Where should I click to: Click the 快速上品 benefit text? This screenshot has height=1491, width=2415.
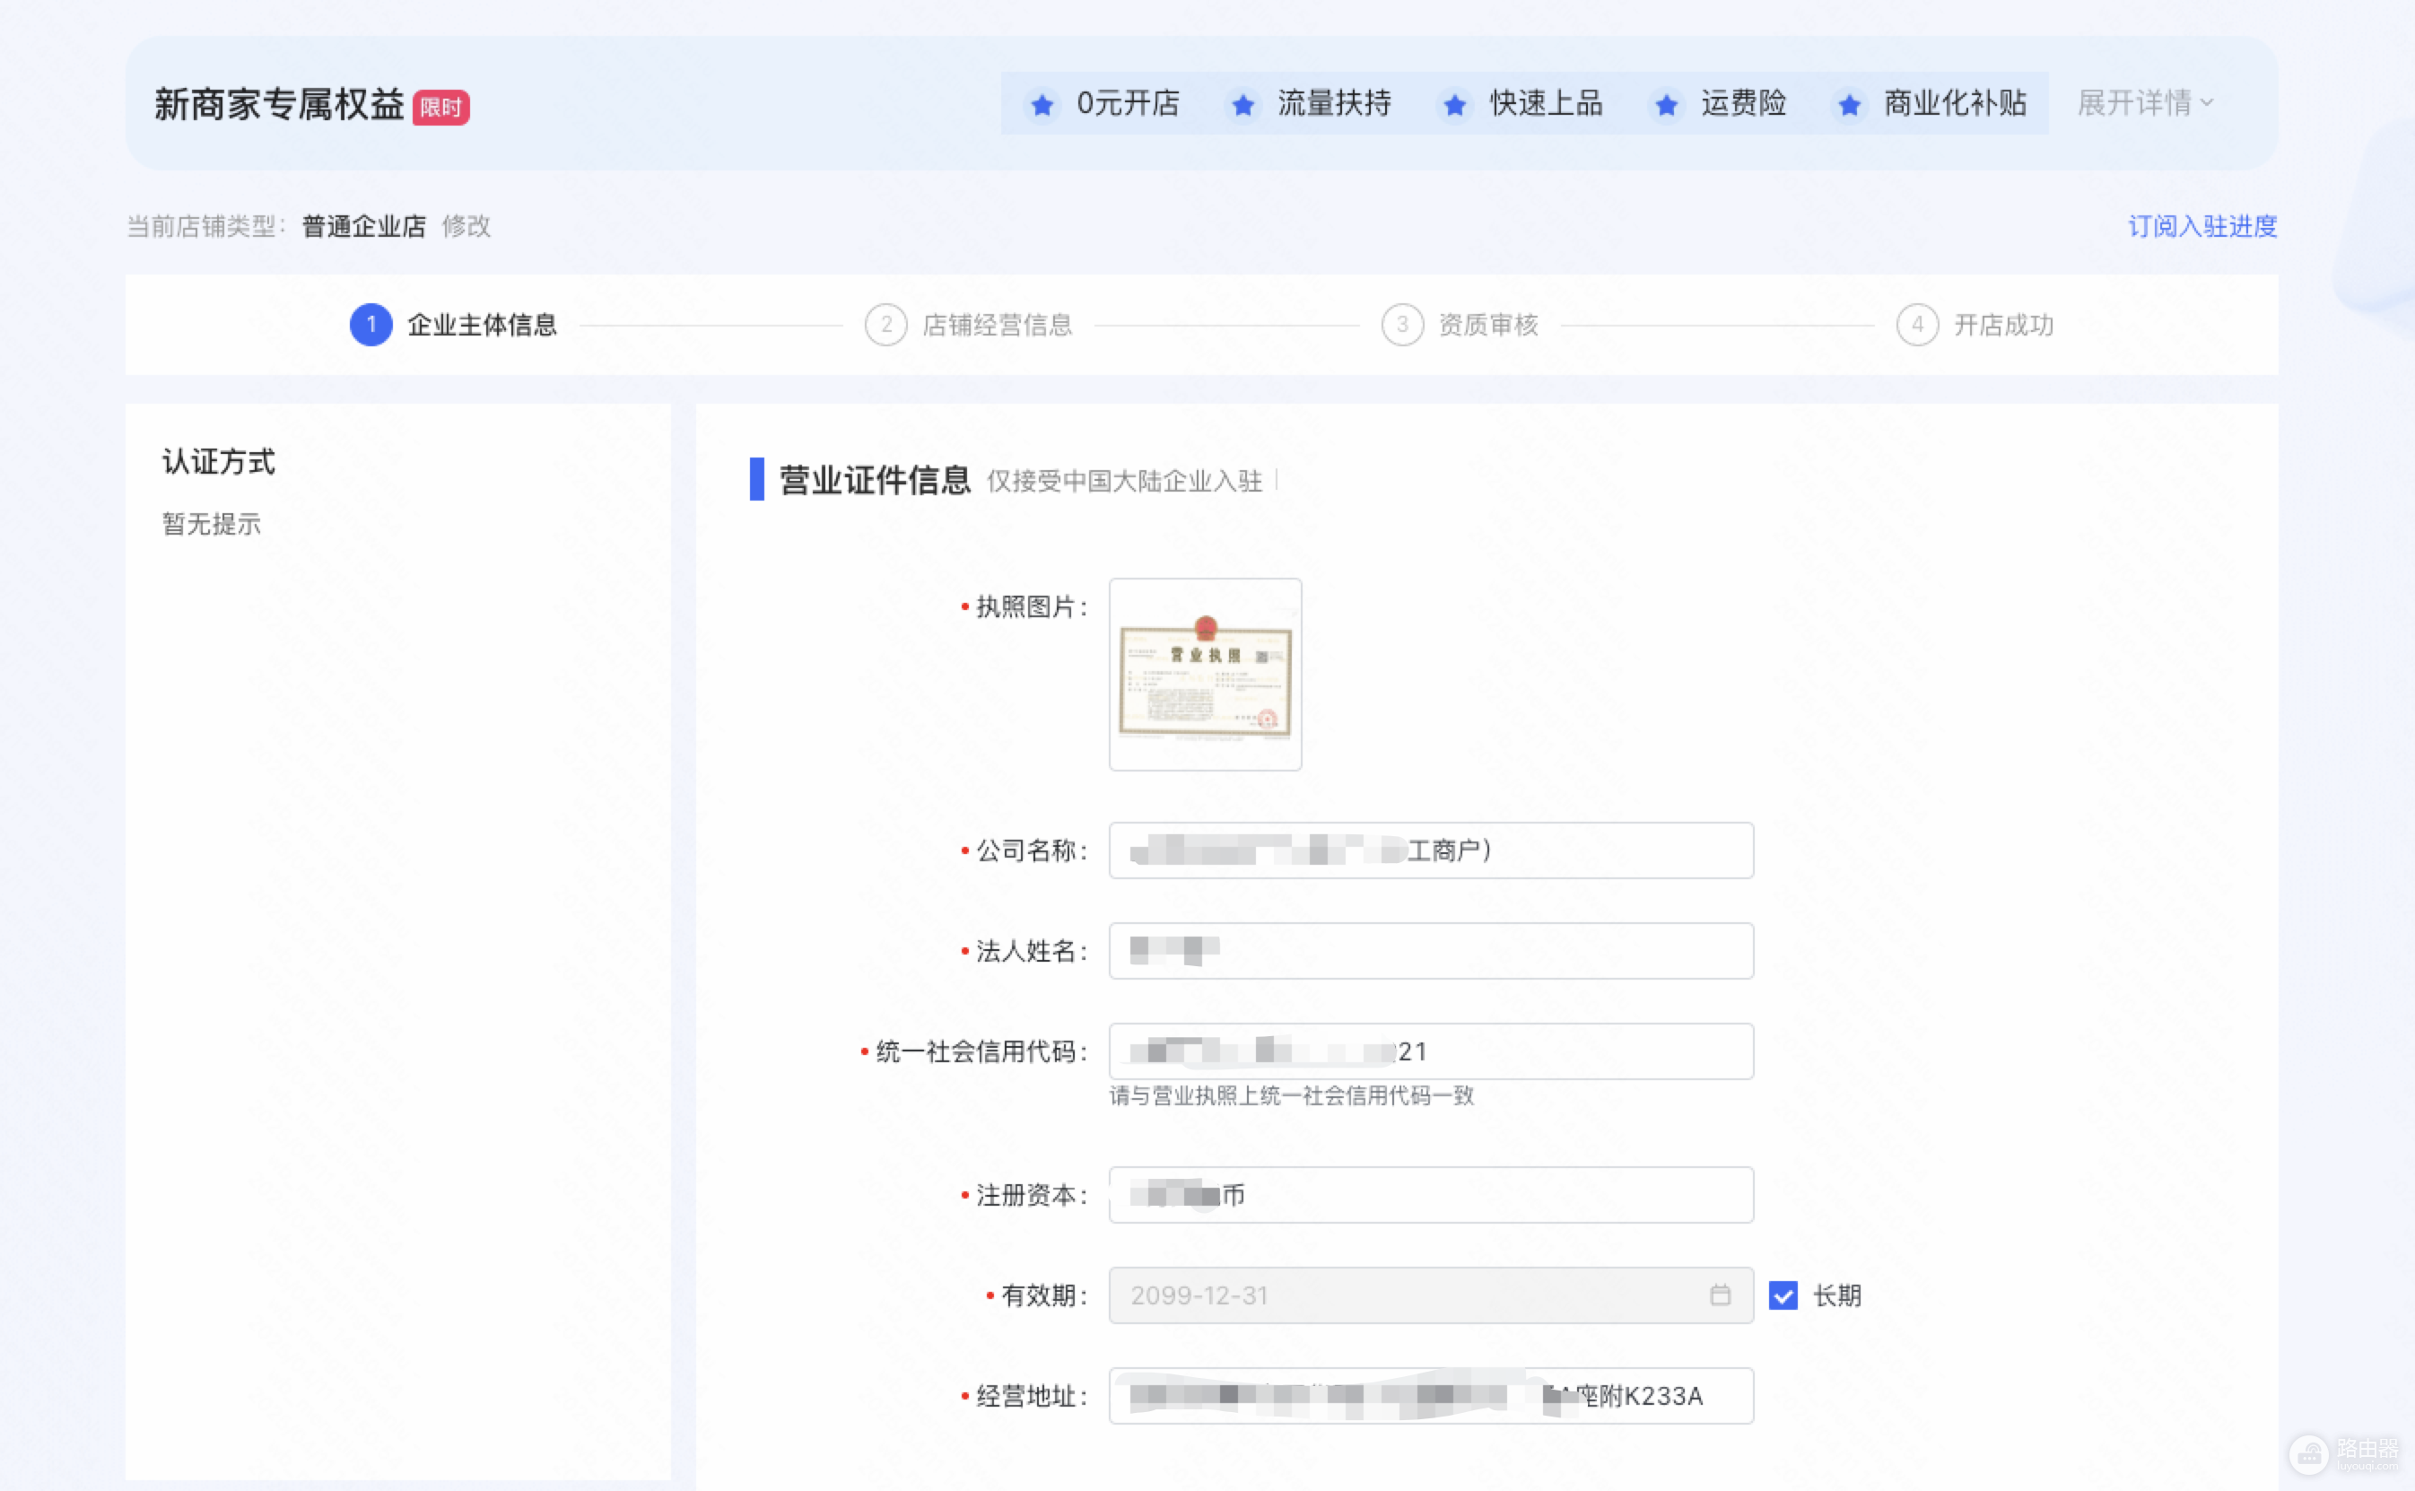1545,102
